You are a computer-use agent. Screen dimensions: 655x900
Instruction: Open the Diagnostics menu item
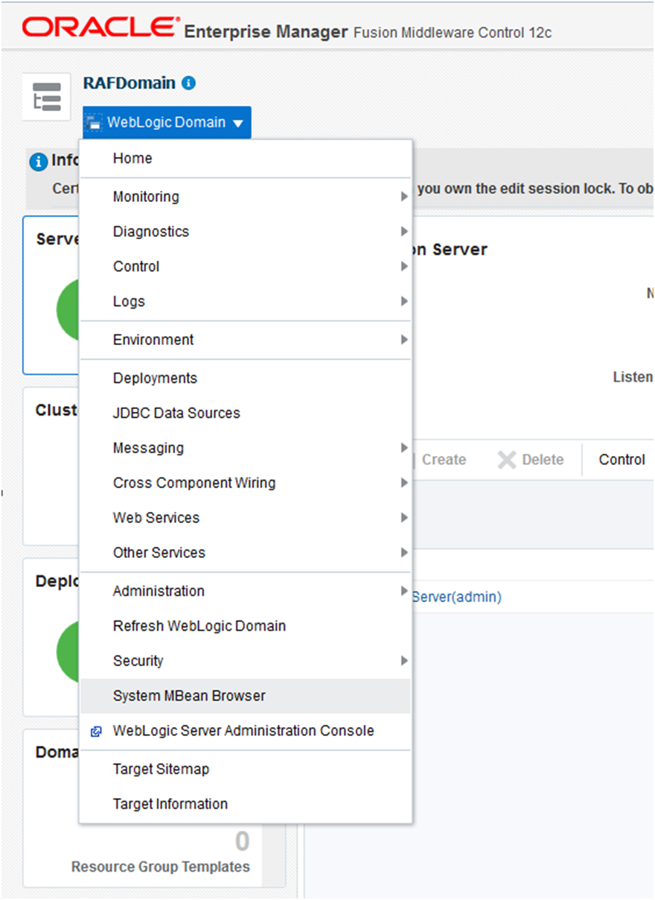point(246,232)
